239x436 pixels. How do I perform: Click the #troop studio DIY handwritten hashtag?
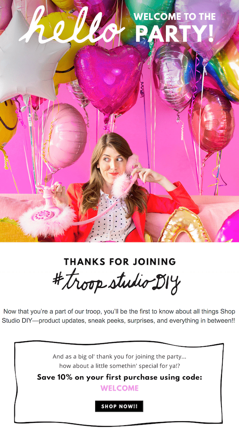click(117, 282)
